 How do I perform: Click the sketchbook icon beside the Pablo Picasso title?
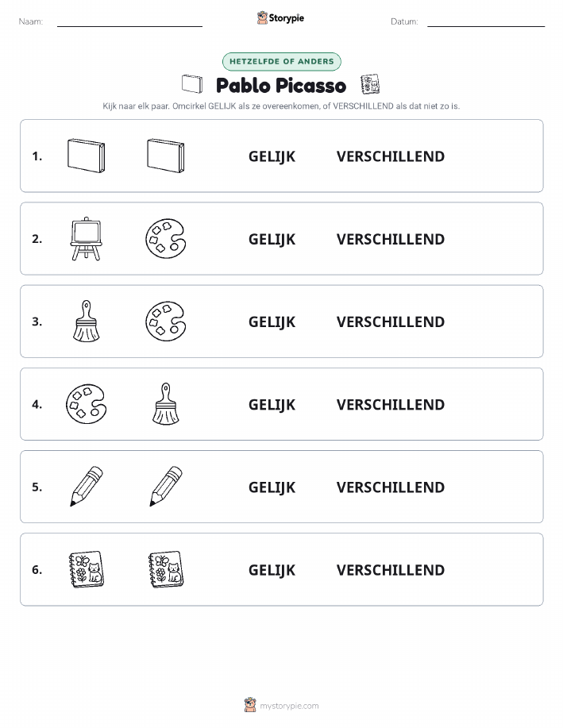370,84
